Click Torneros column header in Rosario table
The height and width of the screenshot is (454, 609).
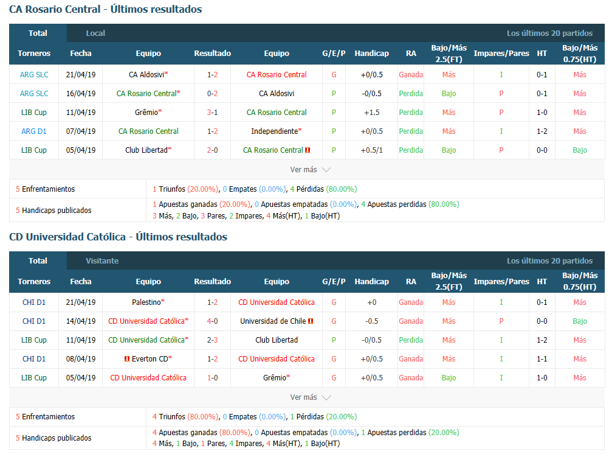[34, 54]
